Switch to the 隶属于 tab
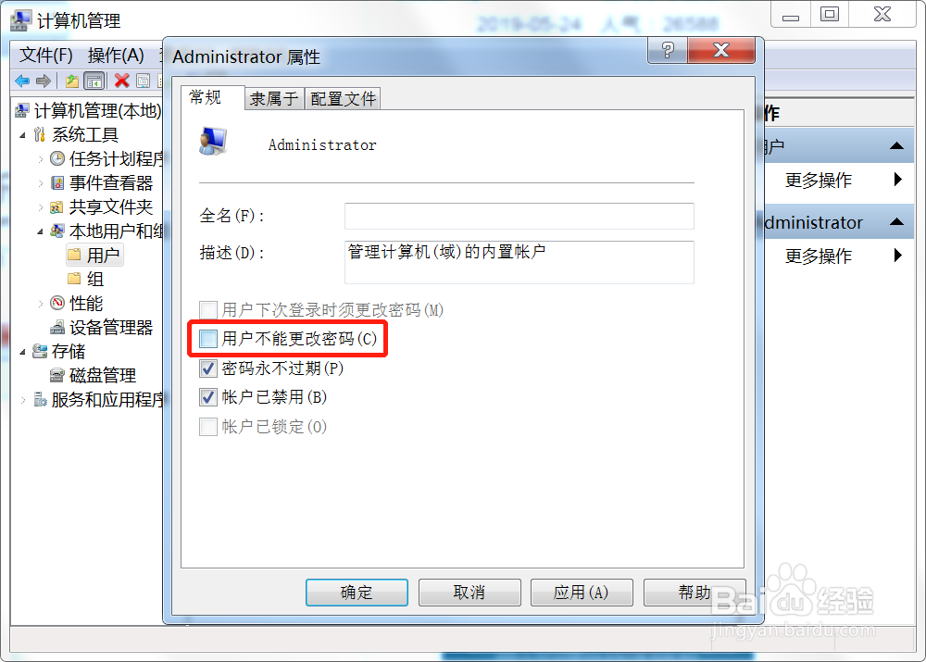This screenshot has height=662, width=926. (x=274, y=99)
